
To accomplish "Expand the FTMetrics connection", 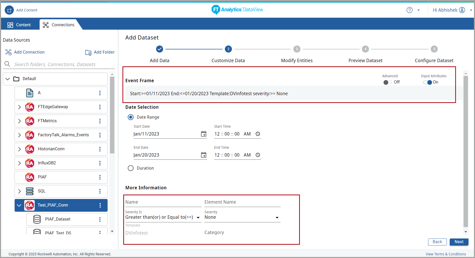I will (19, 121).
